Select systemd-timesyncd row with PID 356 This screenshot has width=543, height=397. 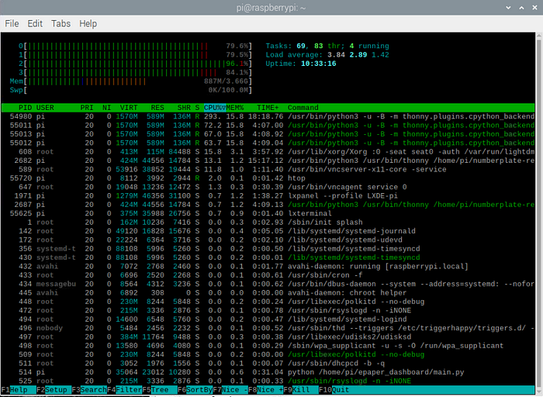coord(268,249)
